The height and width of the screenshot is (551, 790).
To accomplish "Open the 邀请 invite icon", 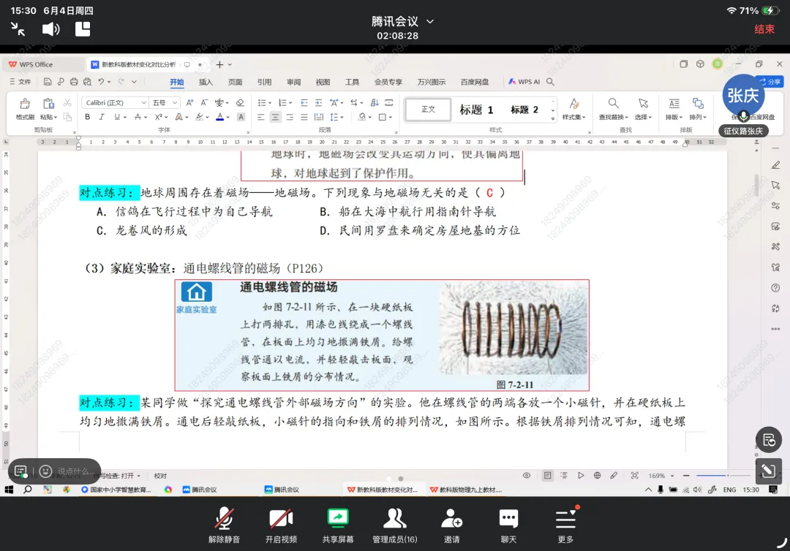I will pyautogui.click(x=451, y=525).
